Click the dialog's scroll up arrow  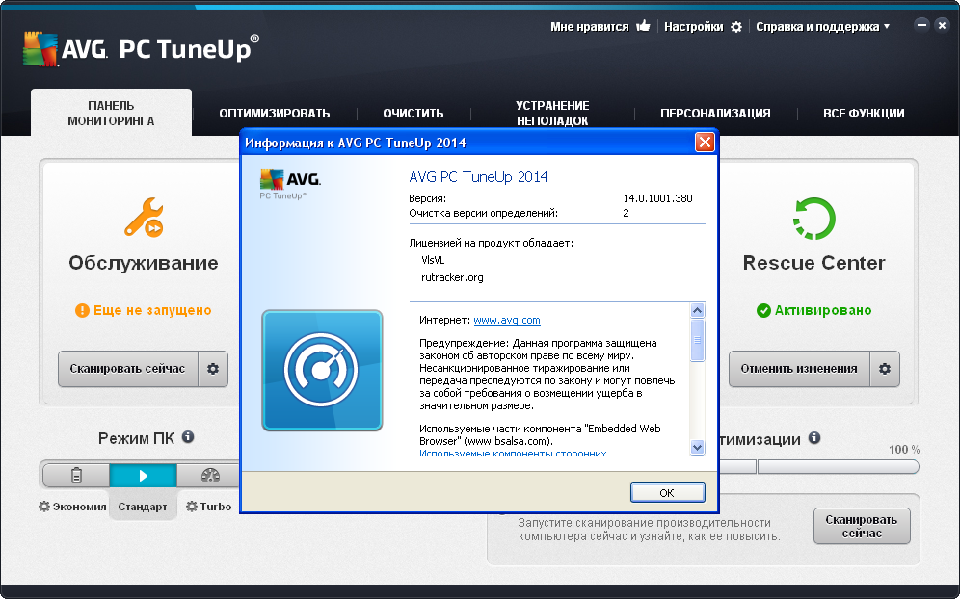click(697, 311)
